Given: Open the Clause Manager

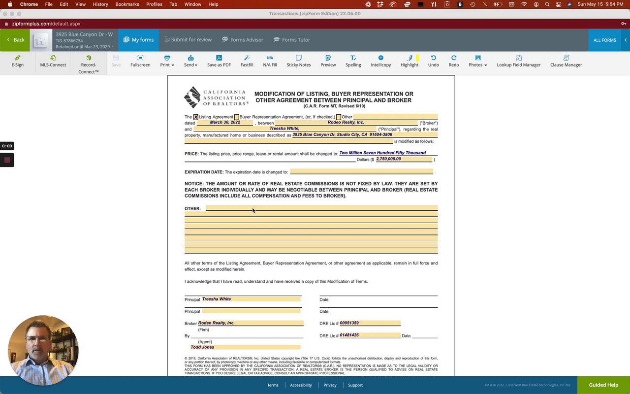Looking at the screenshot, I should tap(566, 61).
